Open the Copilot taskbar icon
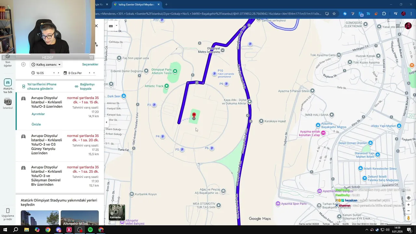Image resolution: width=416 pixels, height=234 pixels. click(x=37, y=230)
